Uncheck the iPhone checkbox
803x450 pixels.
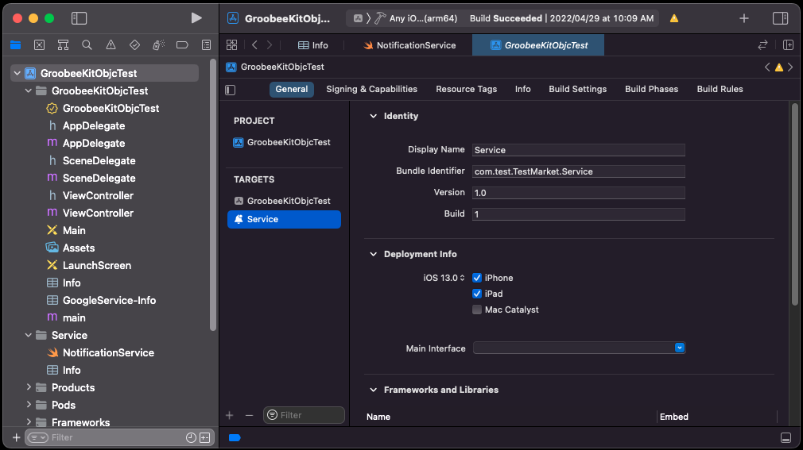pos(477,278)
